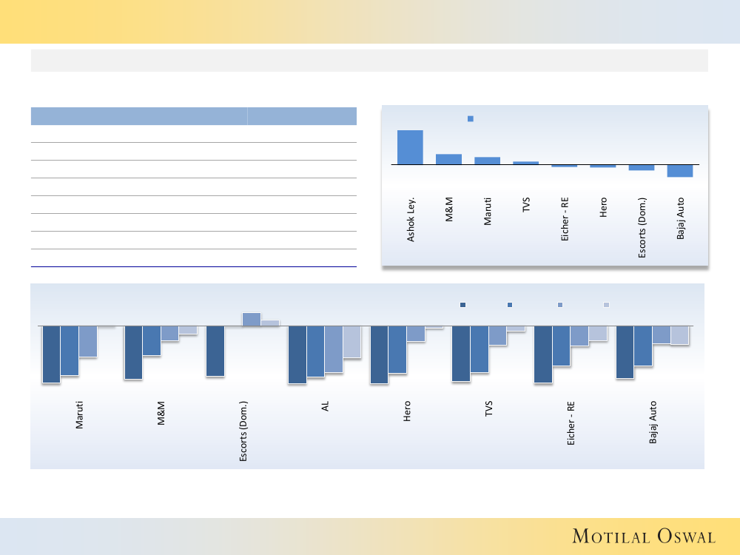
Task: Click the legend marker in the top-right chart
Action: 470,118
